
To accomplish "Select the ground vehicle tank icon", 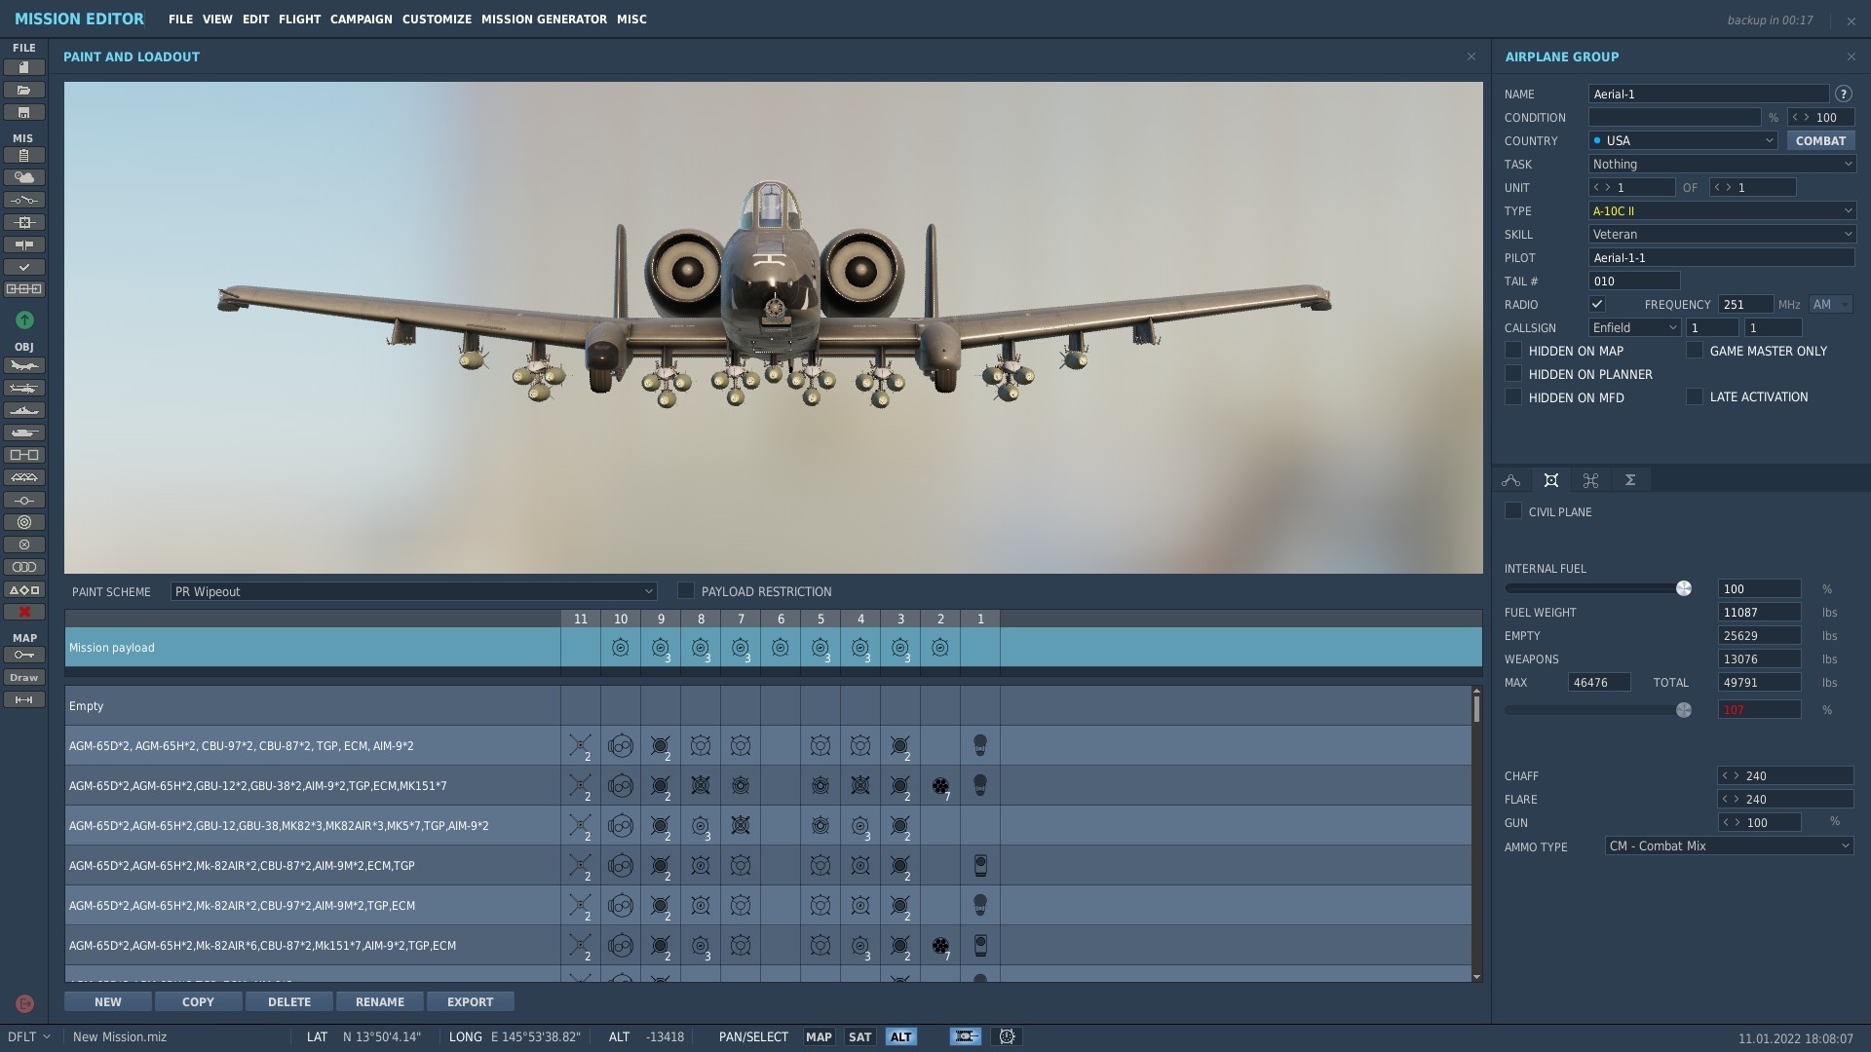I will pyautogui.click(x=24, y=432).
